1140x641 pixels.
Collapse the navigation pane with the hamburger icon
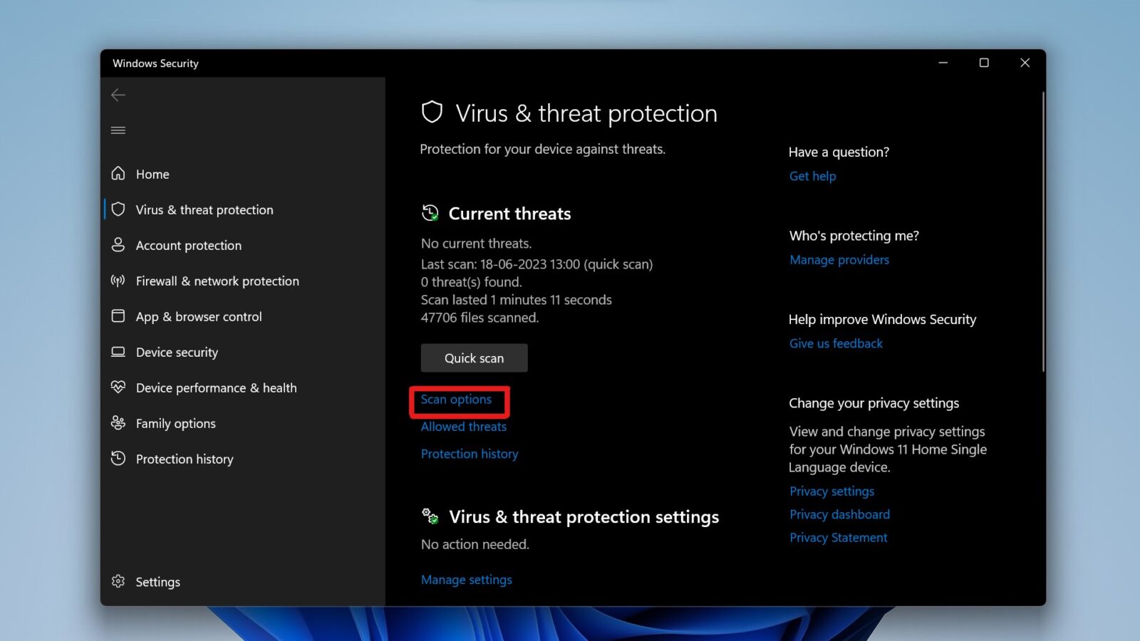click(118, 130)
